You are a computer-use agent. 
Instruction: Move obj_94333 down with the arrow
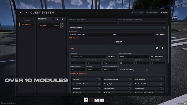63,27
